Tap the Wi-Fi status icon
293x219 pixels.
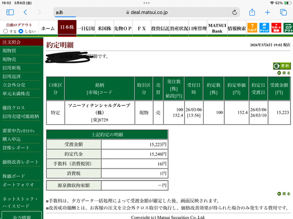(x=272, y=3)
